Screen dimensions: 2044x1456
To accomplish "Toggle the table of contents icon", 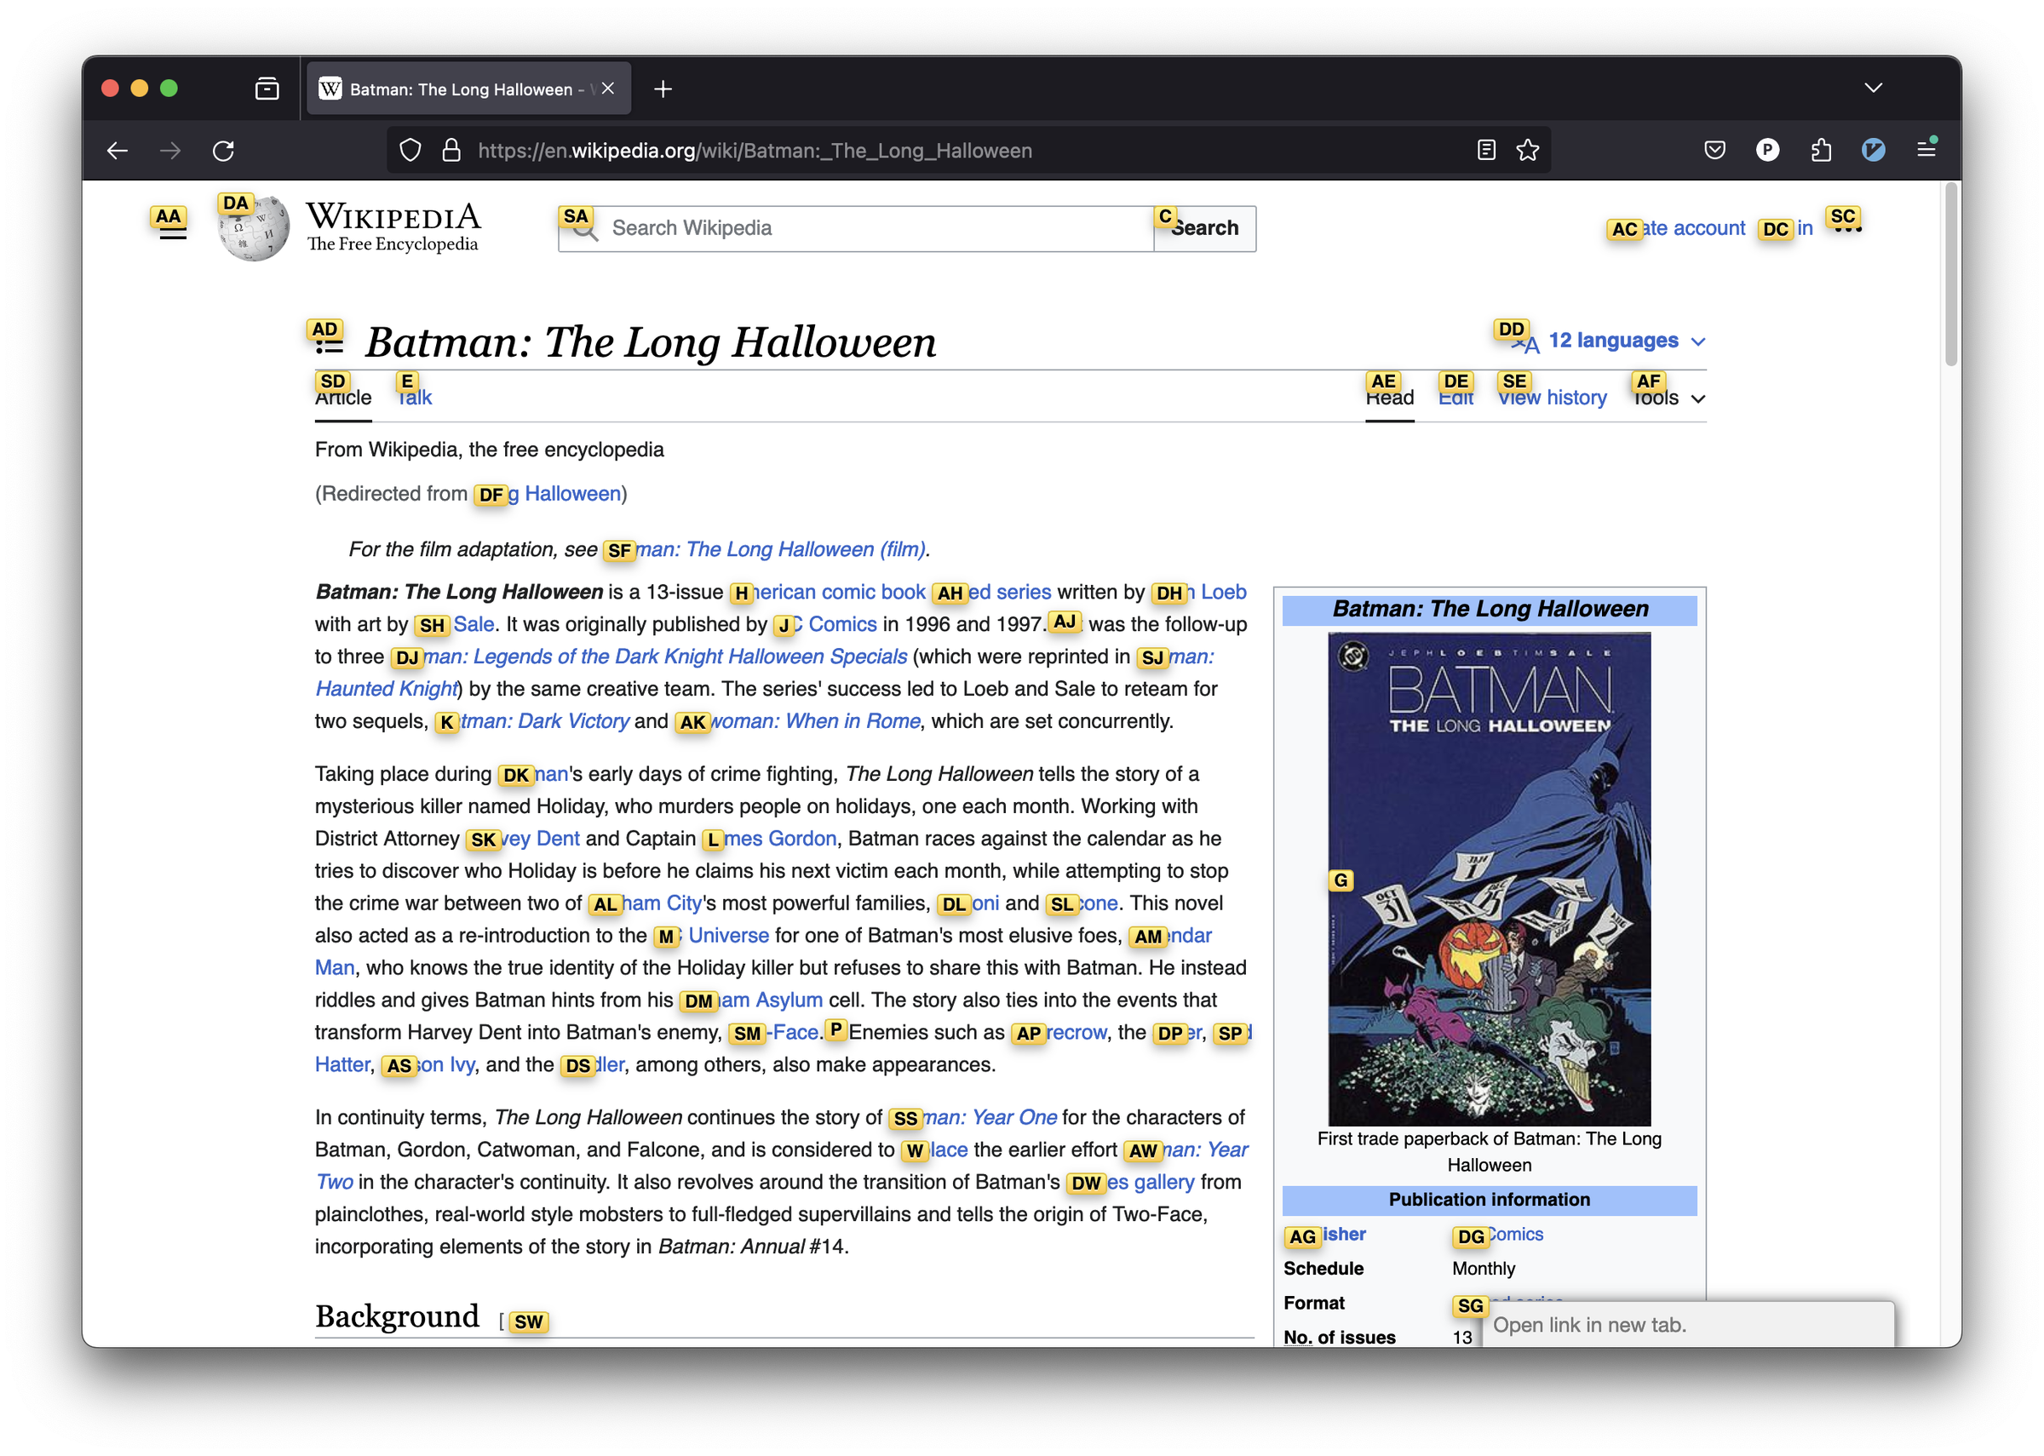I will [x=329, y=342].
